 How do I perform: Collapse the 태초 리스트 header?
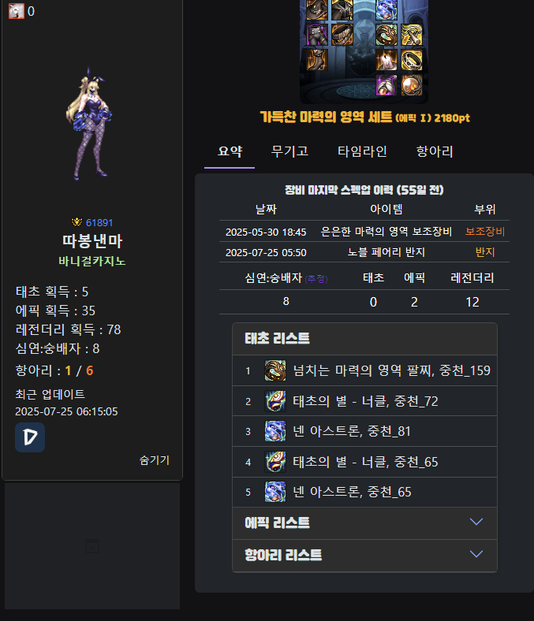pos(364,339)
